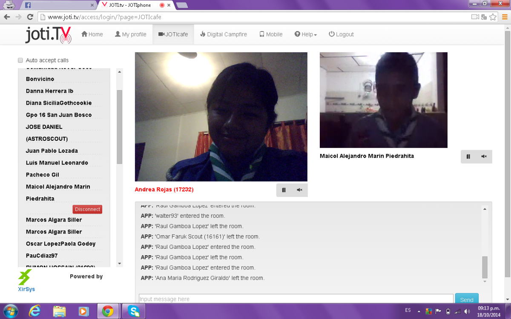This screenshot has height=319, width=511.
Task: Open the Windows Start menu
Action: pyautogui.click(x=10, y=311)
